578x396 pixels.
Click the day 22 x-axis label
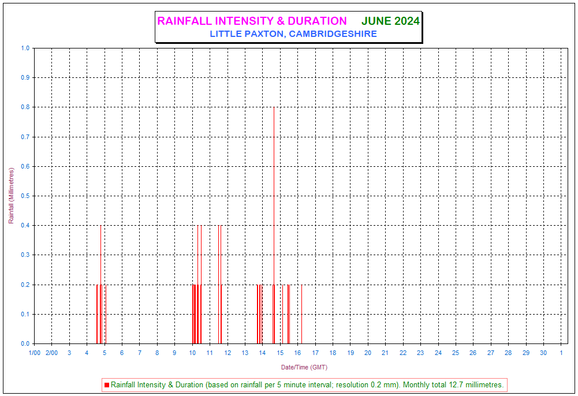pyautogui.click(x=403, y=353)
